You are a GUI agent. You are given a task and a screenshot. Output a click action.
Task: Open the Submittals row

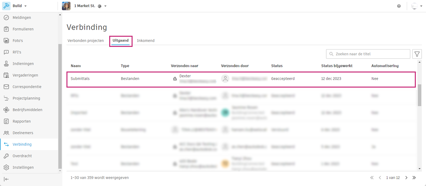(x=80, y=79)
